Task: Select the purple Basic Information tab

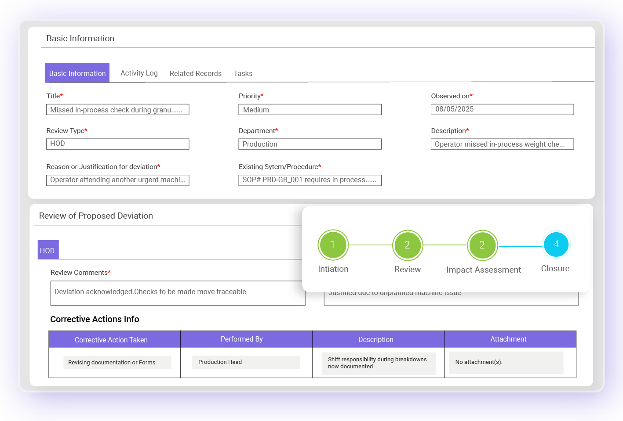Action: click(x=77, y=73)
